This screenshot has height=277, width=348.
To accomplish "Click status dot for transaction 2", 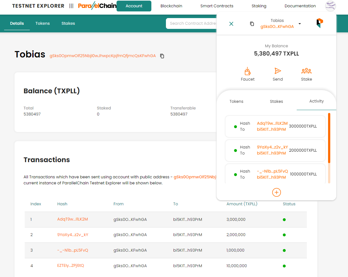I will pos(284,235).
